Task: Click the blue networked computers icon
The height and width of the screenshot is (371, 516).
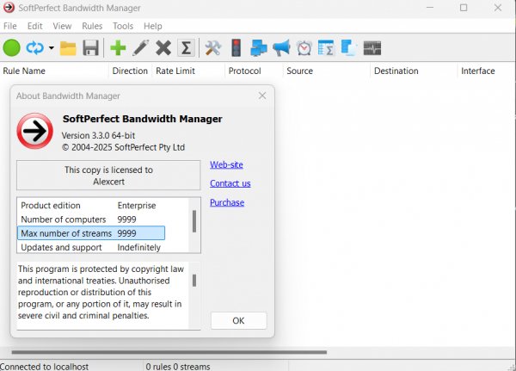Action: coord(259,48)
